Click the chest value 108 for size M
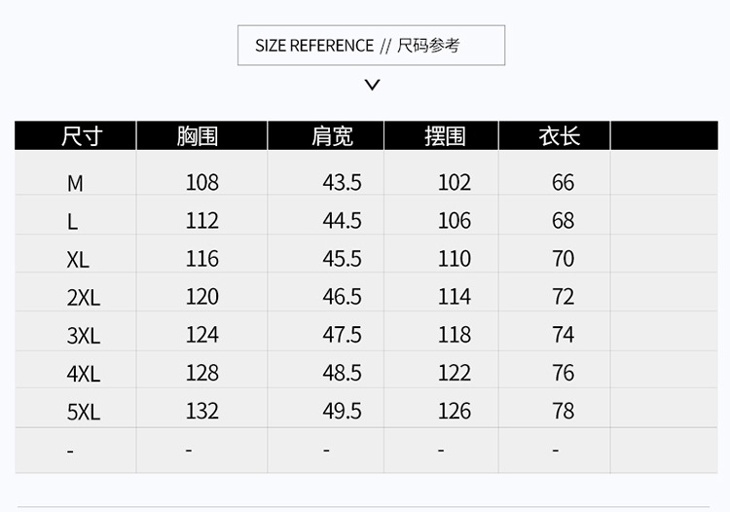Viewport: 730px width, 512px height. coord(202,182)
